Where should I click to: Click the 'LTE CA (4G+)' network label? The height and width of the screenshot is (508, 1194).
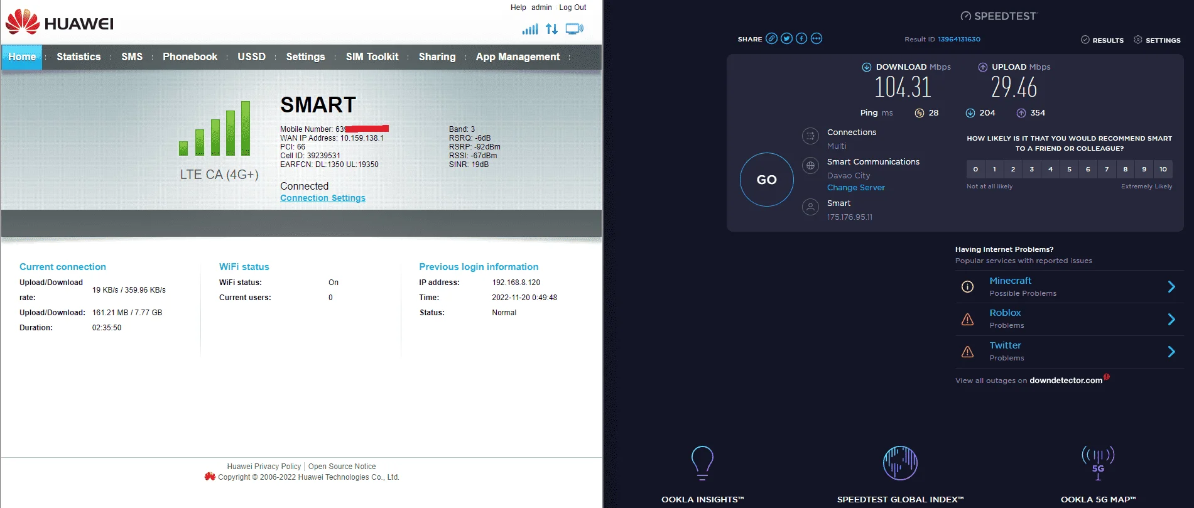(x=219, y=175)
